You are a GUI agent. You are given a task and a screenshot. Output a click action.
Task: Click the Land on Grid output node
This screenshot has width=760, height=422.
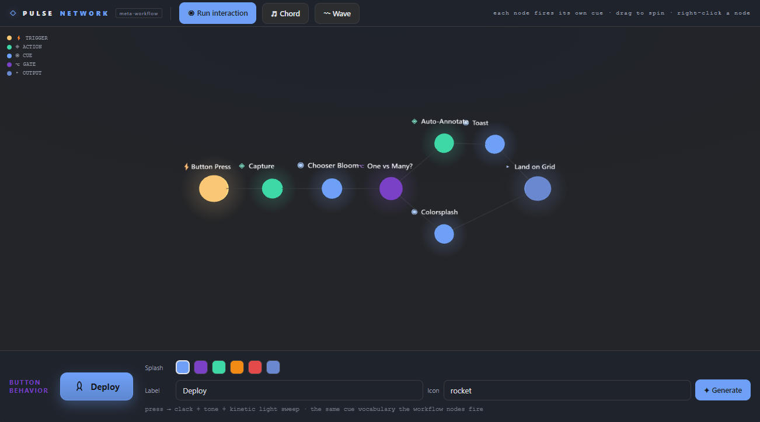(x=538, y=188)
